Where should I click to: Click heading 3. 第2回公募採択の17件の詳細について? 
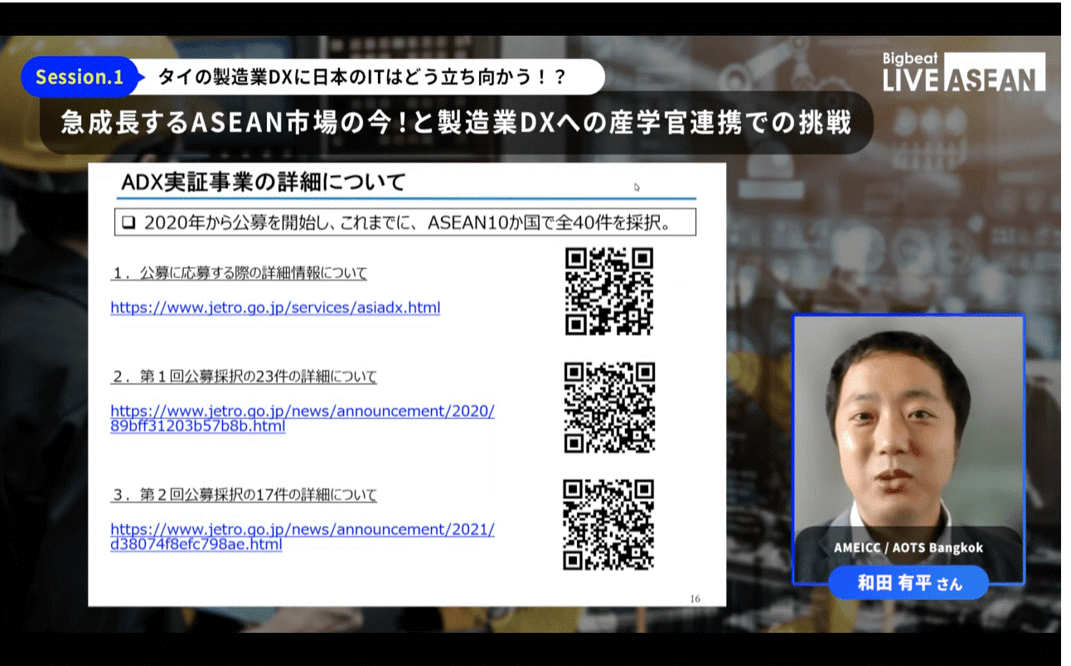coord(245,495)
